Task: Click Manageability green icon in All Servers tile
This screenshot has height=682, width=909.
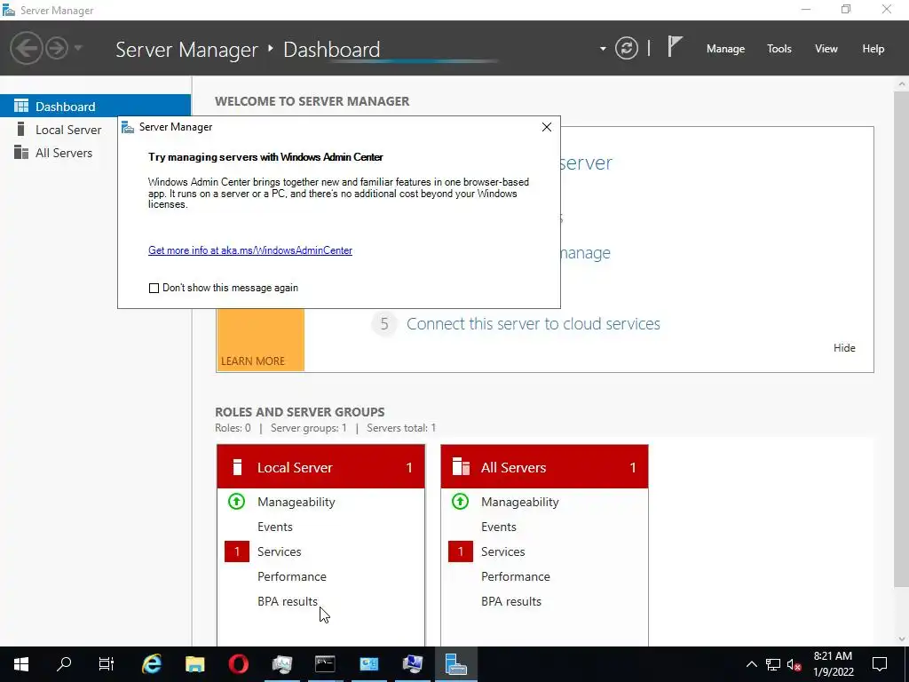Action: click(x=461, y=501)
